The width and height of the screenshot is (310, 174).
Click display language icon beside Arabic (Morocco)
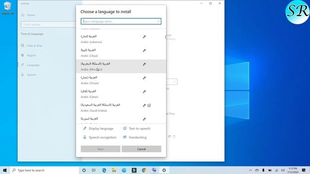click(144, 64)
